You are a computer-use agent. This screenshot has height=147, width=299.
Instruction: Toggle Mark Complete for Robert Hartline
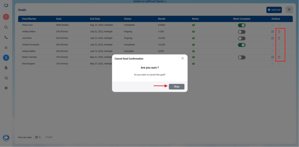click(241, 57)
